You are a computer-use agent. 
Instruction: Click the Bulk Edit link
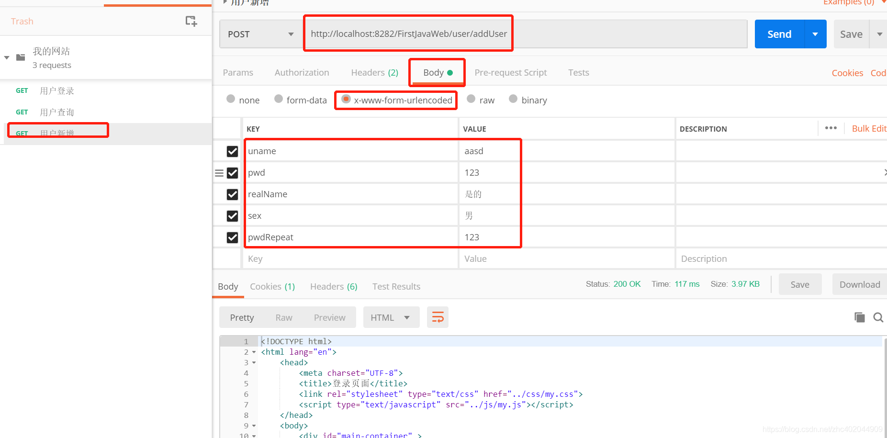click(868, 128)
